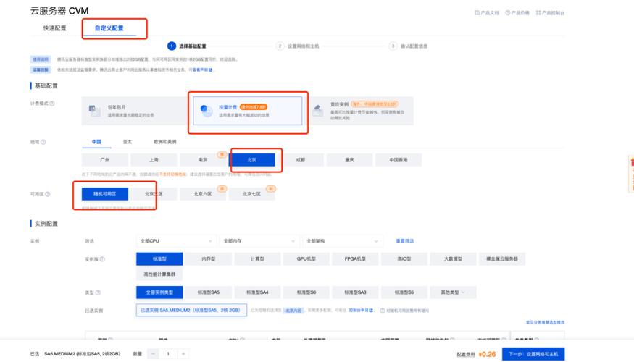Click the 竞价实例 billing icon
Viewport: 634px width, 362px height.
click(x=318, y=110)
